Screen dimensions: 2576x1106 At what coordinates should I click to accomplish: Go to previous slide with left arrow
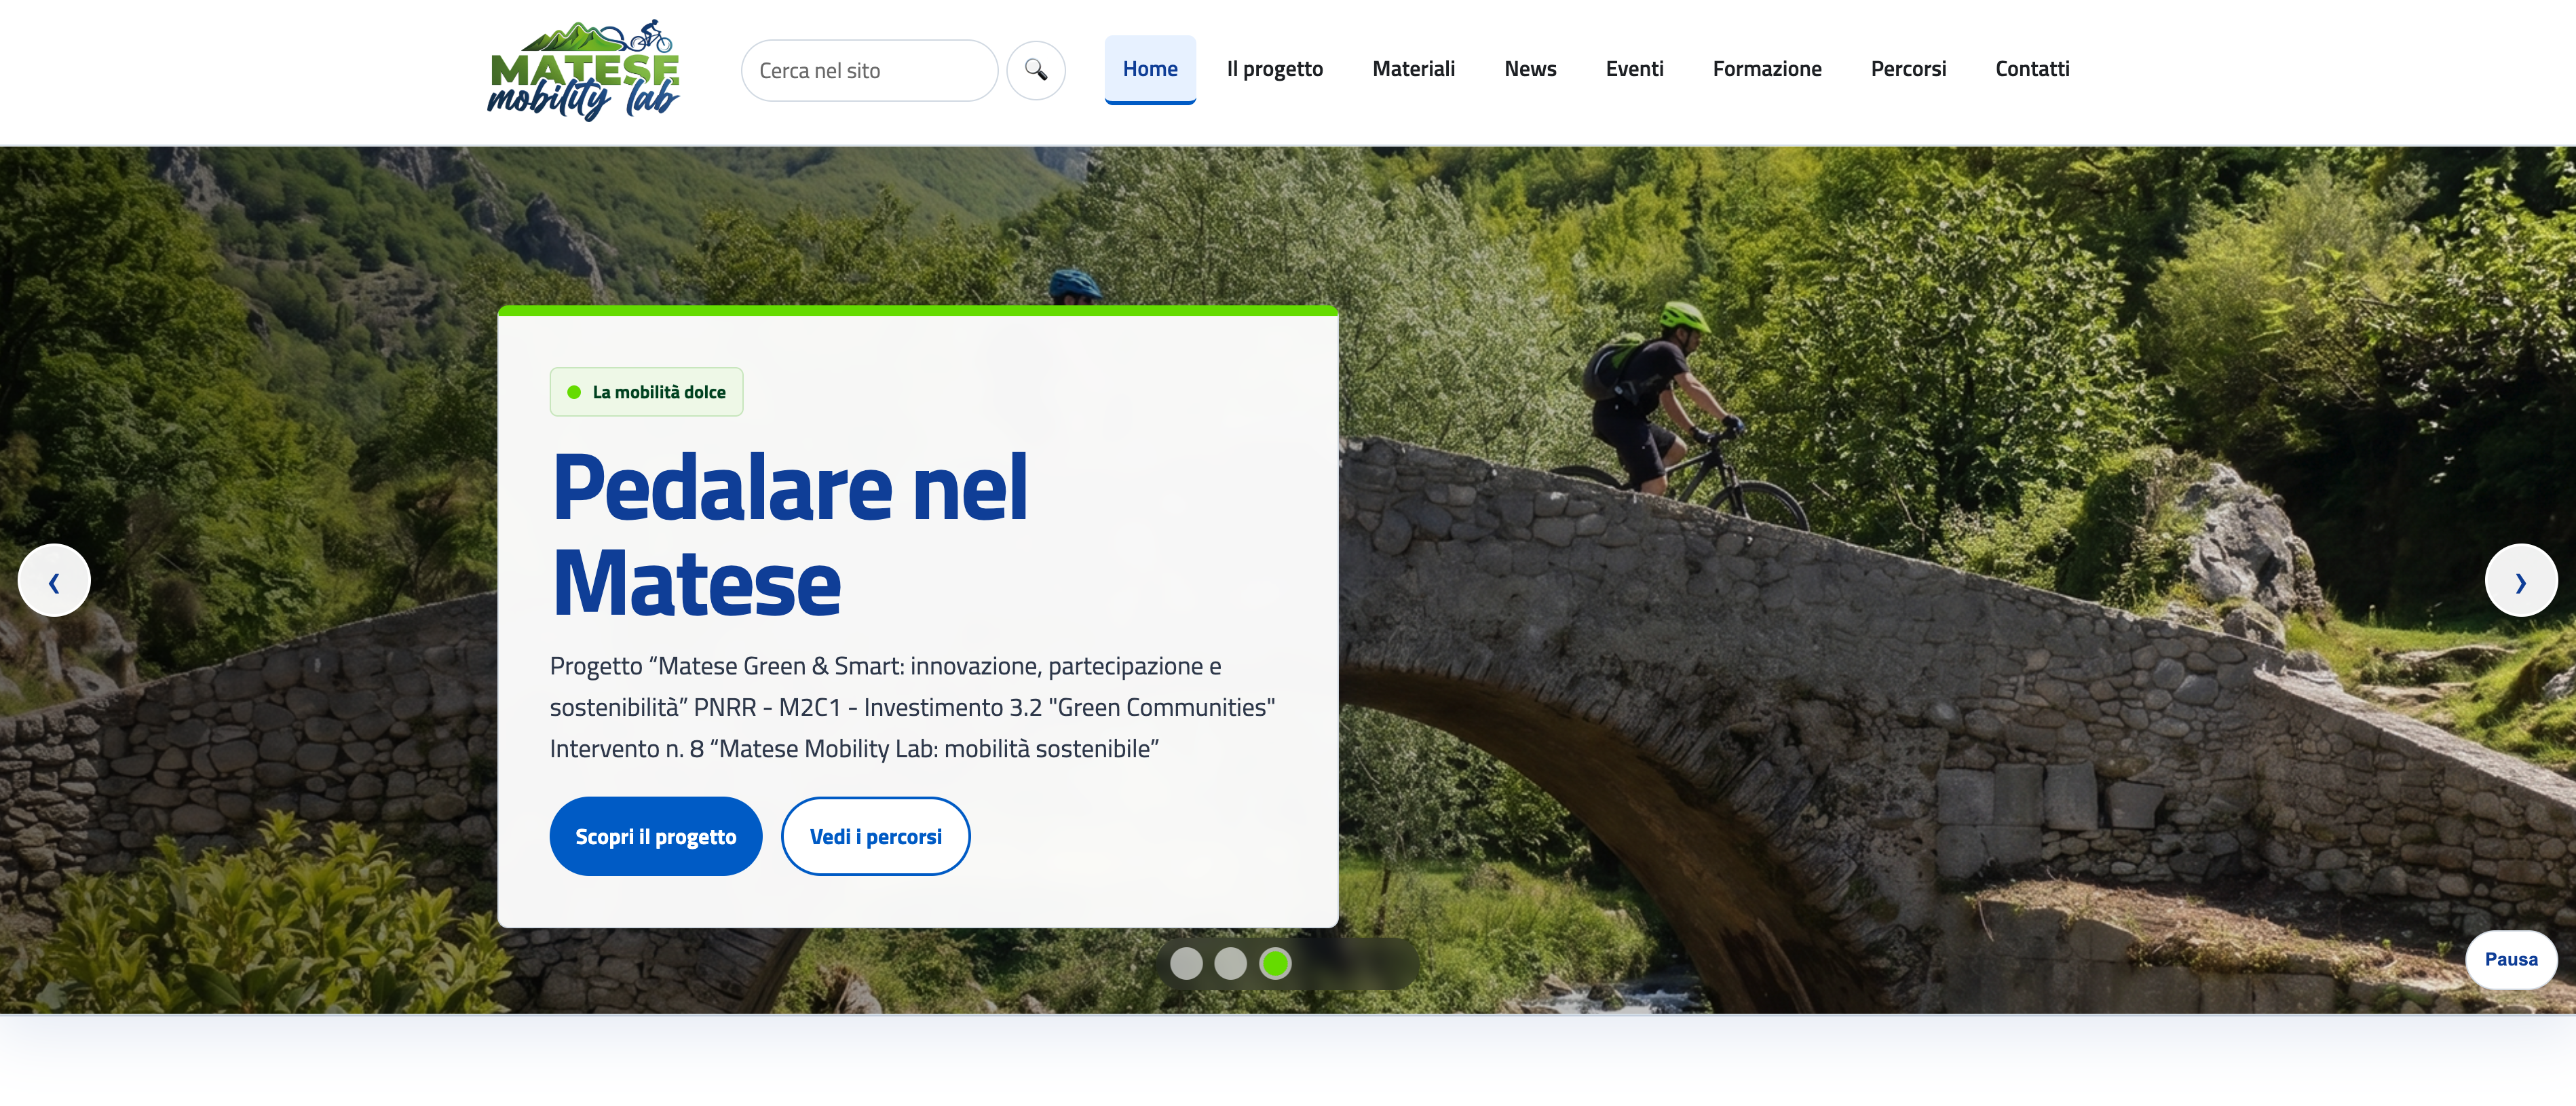(54, 580)
